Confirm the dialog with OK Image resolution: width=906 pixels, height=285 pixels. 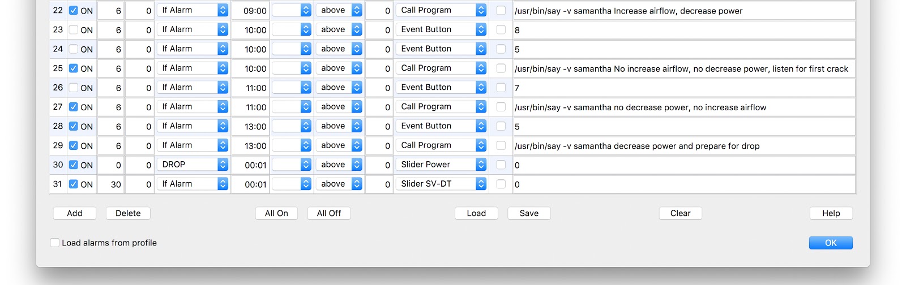(831, 243)
